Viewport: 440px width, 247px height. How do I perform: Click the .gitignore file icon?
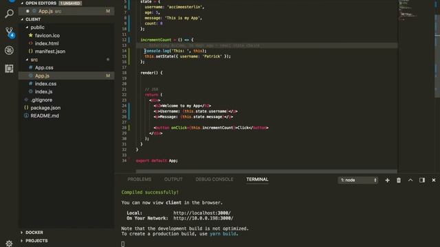click(26, 99)
